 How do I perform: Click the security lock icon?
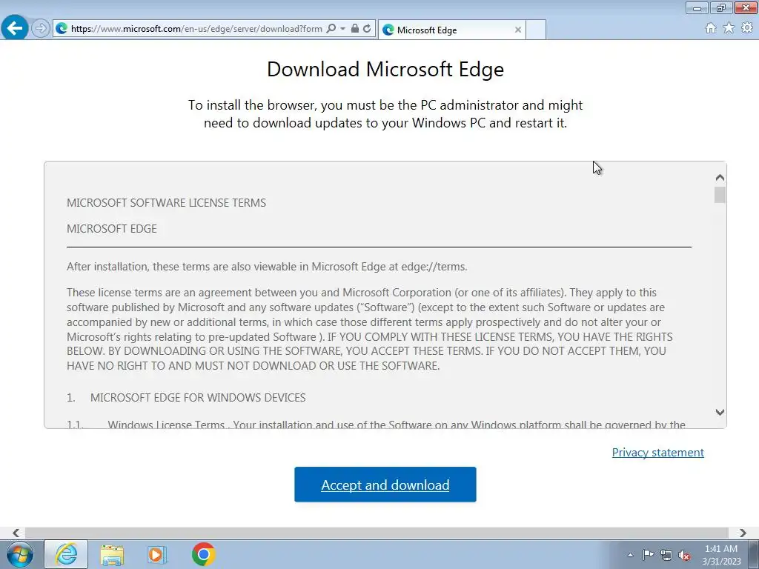tap(355, 29)
